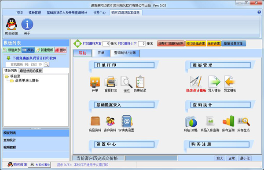Screen dimensions: 264x170
Task: Click the 查找模板 search input field
Action: click(x=25, y=64)
